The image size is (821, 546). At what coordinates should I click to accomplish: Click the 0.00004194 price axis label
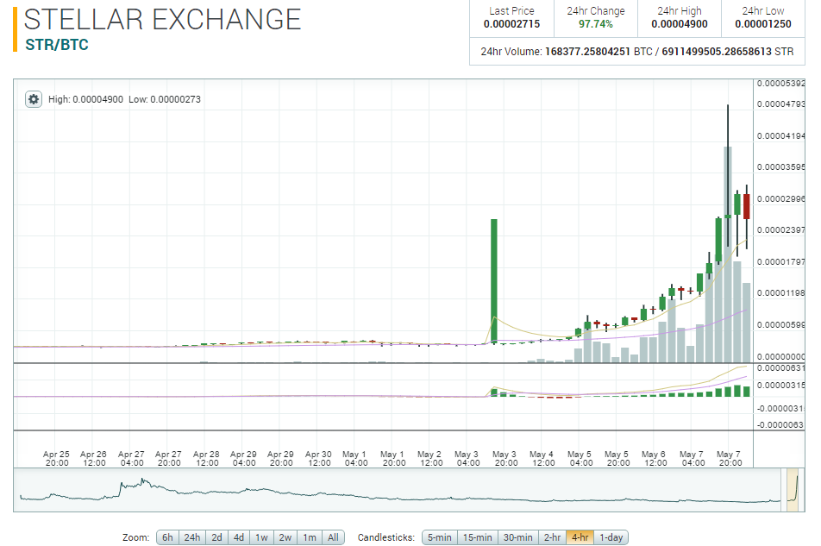[x=781, y=136]
